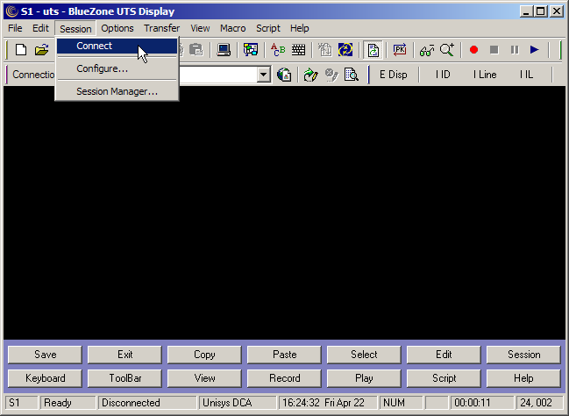This screenshot has height=416, width=569.
Task: Click the document magnifier search icon
Action: [x=352, y=75]
